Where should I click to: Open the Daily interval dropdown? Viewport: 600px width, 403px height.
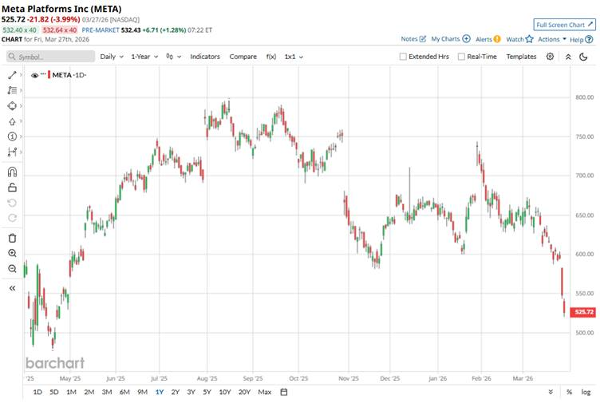tap(111, 57)
